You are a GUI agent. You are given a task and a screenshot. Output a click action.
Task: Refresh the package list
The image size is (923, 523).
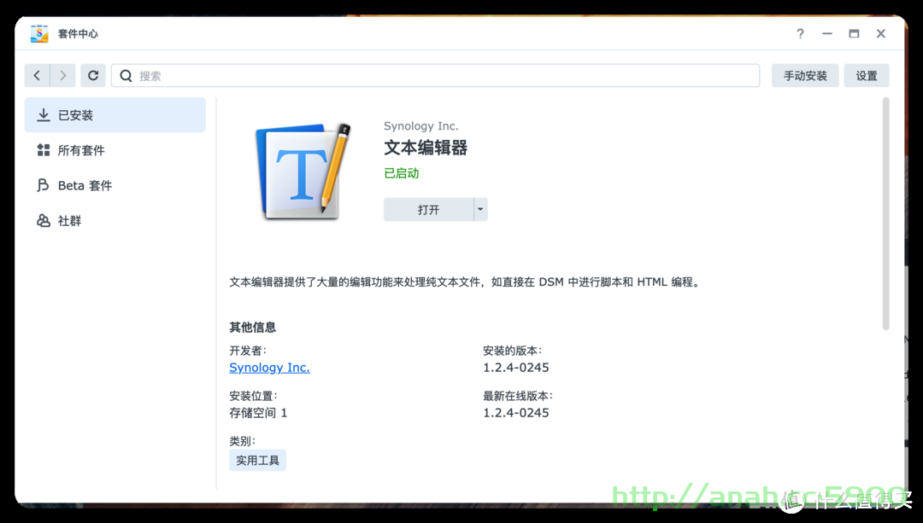point(93,75)
